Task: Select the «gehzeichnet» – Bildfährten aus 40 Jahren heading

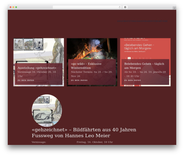Action: pyautogui.click(x=84, y=133)
